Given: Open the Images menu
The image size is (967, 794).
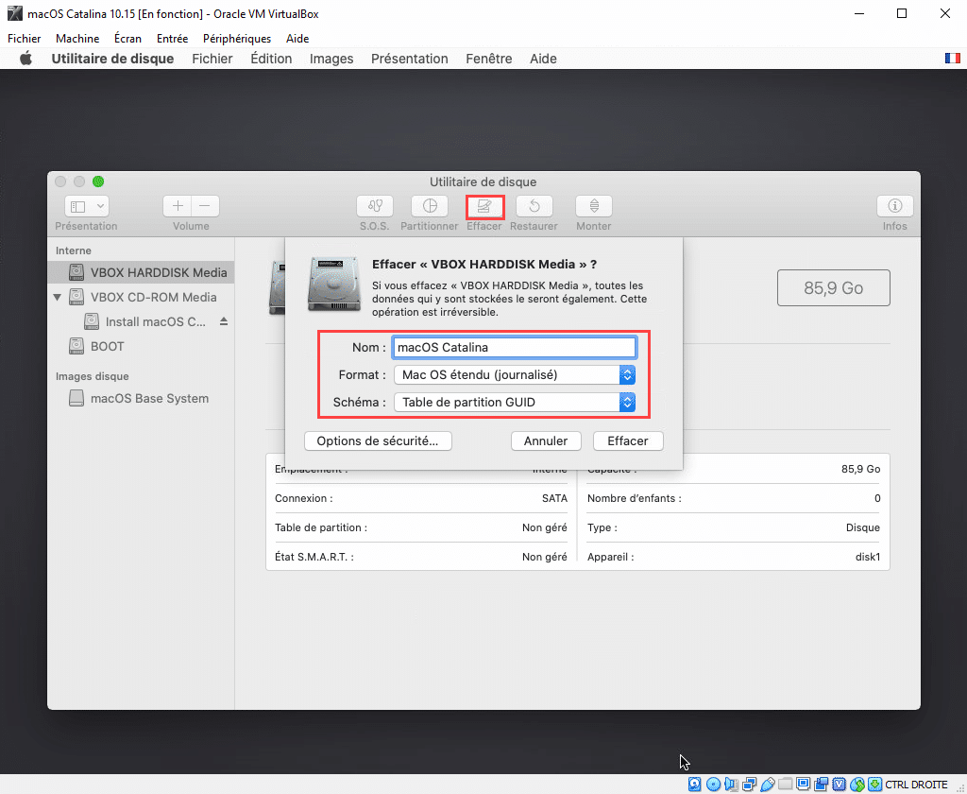Looking at the screenshot, I should click(x=331, y=59).
